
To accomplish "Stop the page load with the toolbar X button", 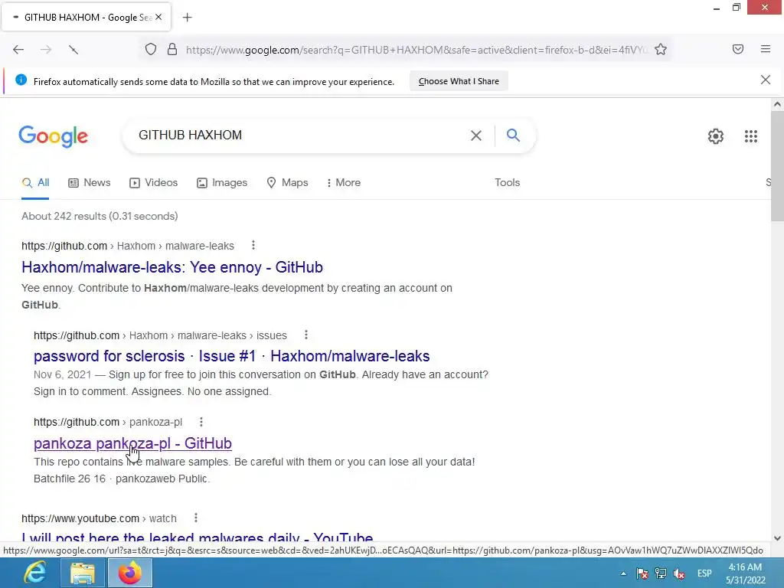I will coord(73,50).
